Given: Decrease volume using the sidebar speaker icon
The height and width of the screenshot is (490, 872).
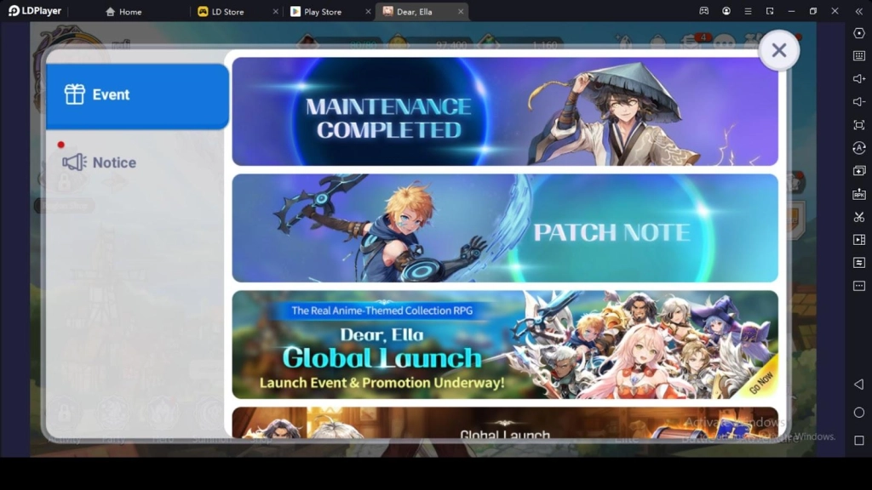Looking at the screenshot, I should [858, 102].
